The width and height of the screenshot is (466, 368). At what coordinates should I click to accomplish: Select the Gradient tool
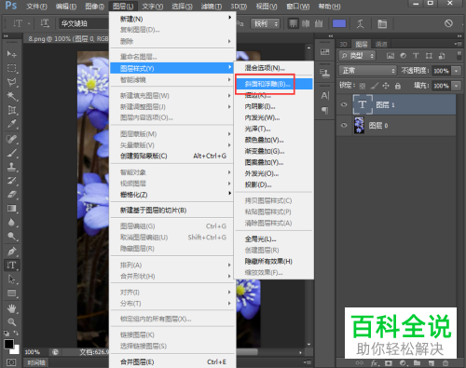pos(11,209)
